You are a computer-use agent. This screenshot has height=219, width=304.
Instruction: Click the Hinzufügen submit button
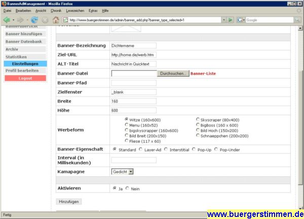click(x=69, y=202)
